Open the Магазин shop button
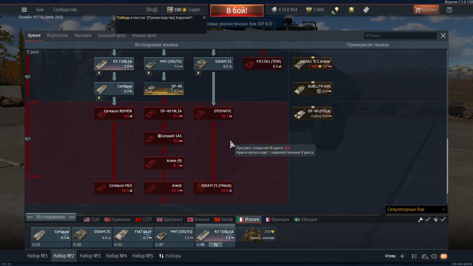This screenshot has width=473, height=266. [x=426, y=10]
